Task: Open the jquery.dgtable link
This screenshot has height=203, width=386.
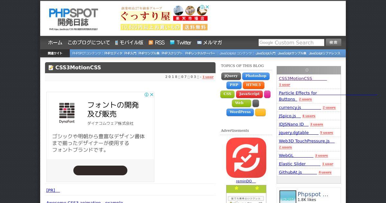Action: point(299,133)
